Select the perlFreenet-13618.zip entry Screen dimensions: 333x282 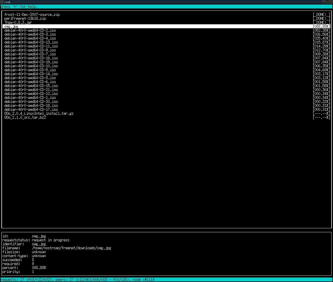(25, 18)
